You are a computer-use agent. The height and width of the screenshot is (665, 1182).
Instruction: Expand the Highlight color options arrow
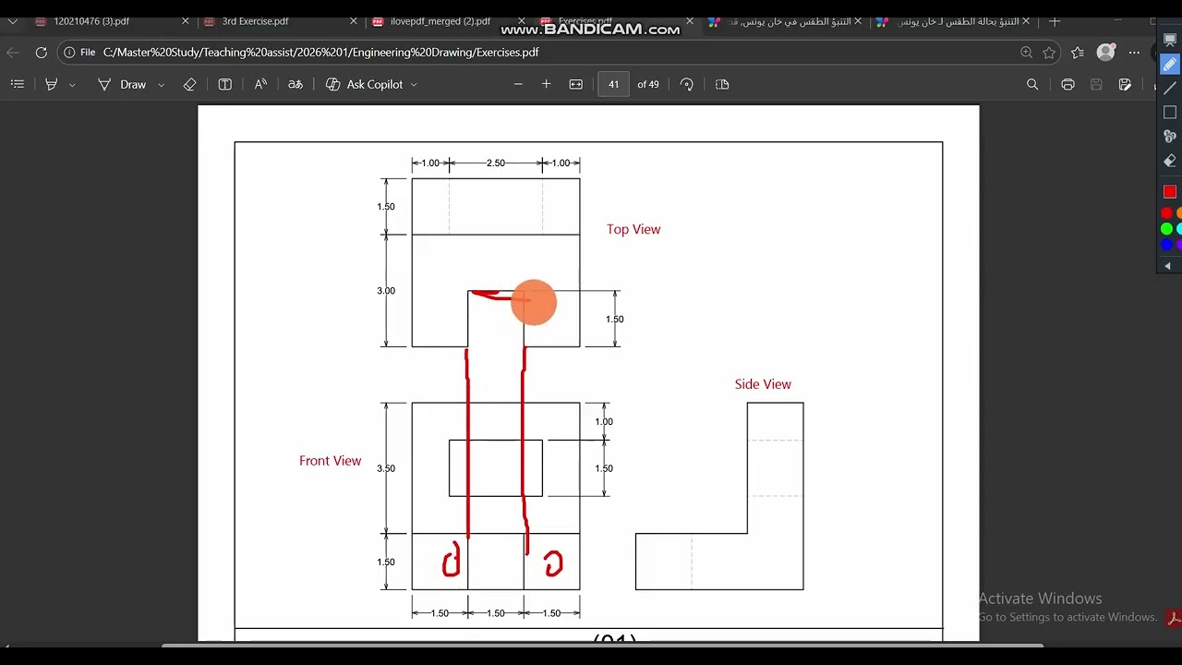(x=72, y=85)
